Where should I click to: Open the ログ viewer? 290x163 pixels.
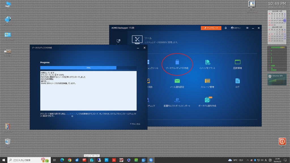(x=238, y=83)
